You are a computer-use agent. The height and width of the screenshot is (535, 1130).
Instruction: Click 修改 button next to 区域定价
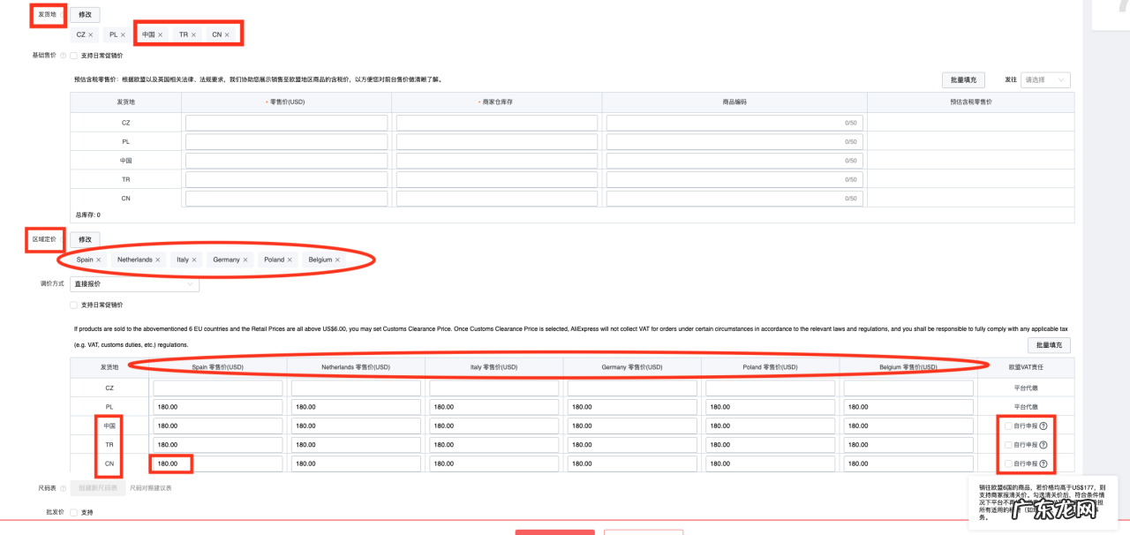click(85, 239)
